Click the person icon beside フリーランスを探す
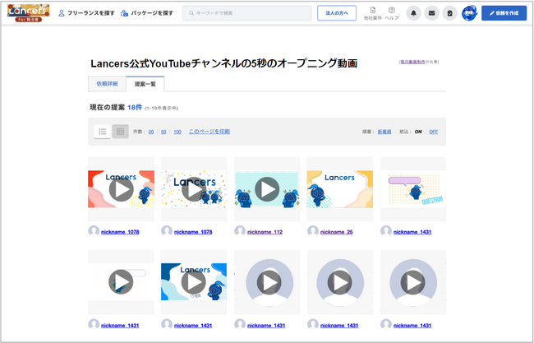534x343 pixels. click(62, 13)
